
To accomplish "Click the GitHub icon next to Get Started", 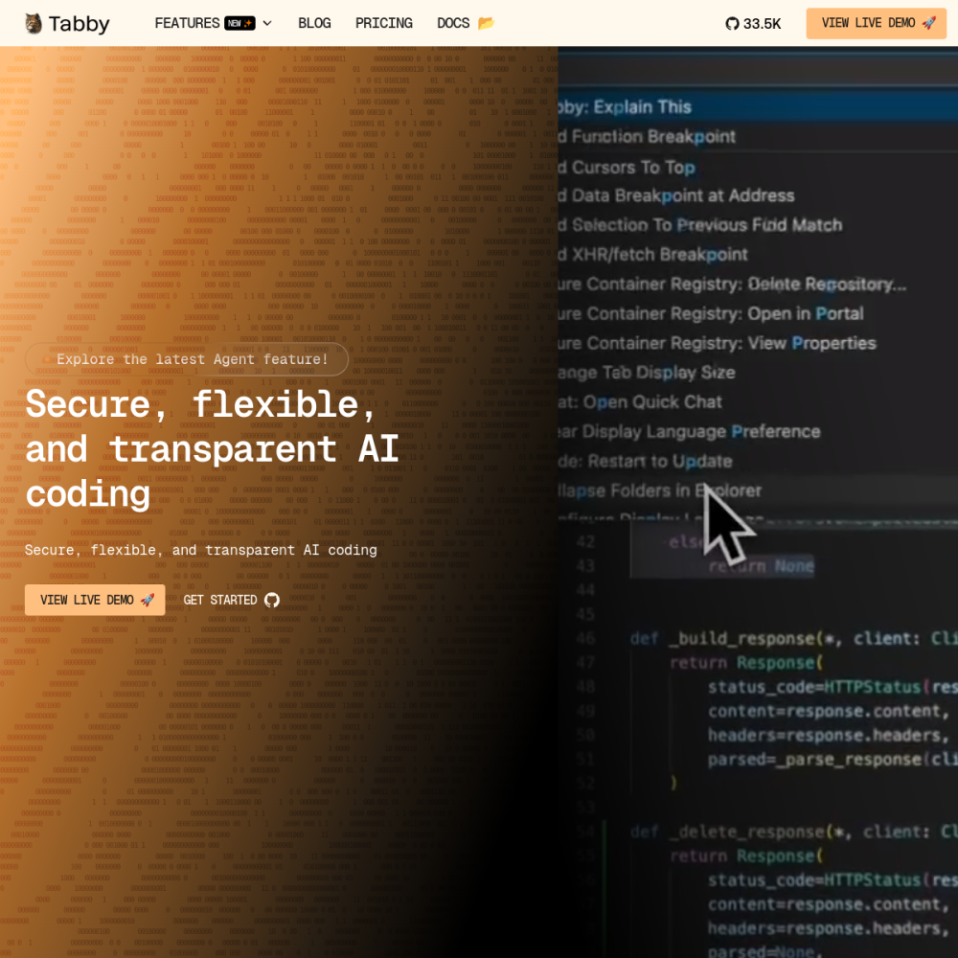I will (272, 600).
